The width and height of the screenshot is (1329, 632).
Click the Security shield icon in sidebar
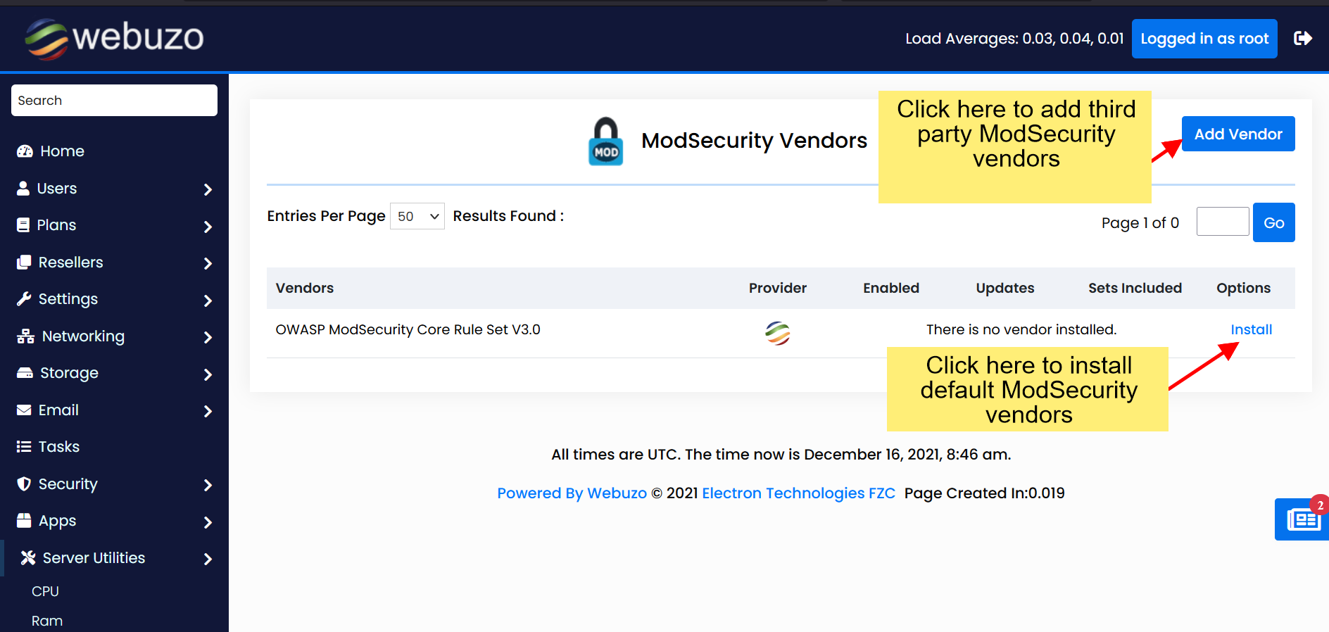pyautogui.click(x=24, y=484)
